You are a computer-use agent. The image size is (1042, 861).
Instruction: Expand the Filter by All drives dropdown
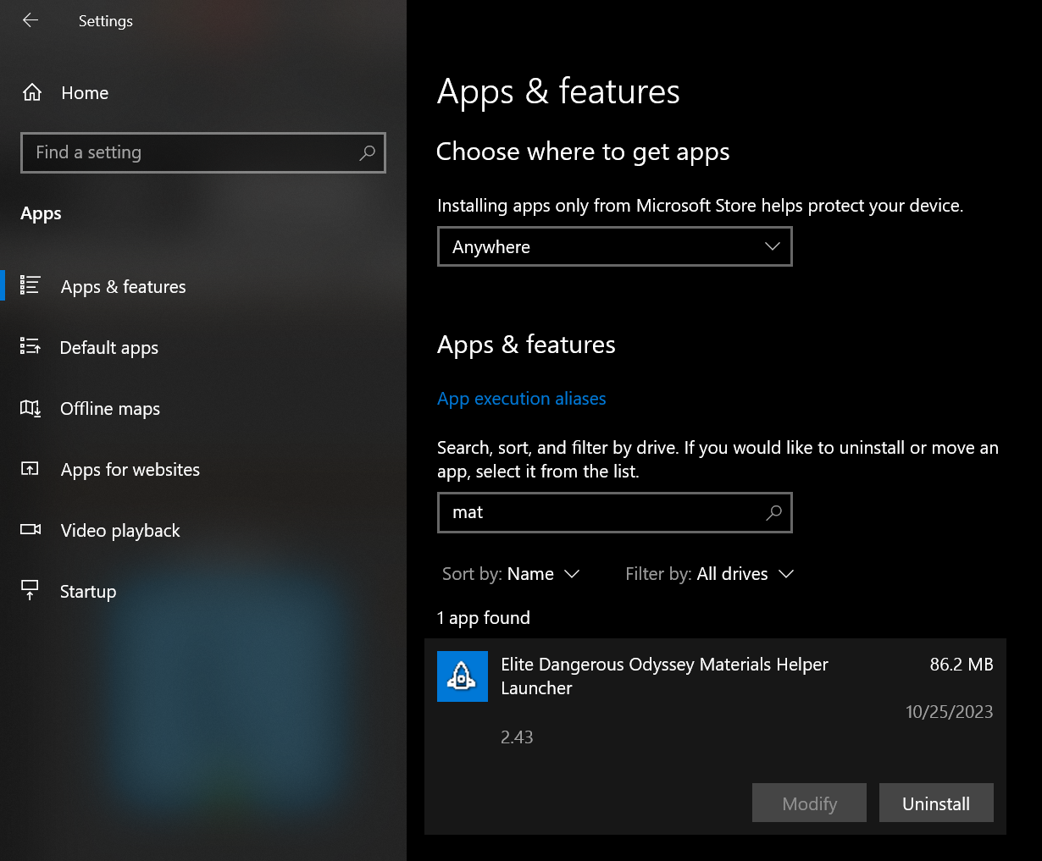point(710,574)
